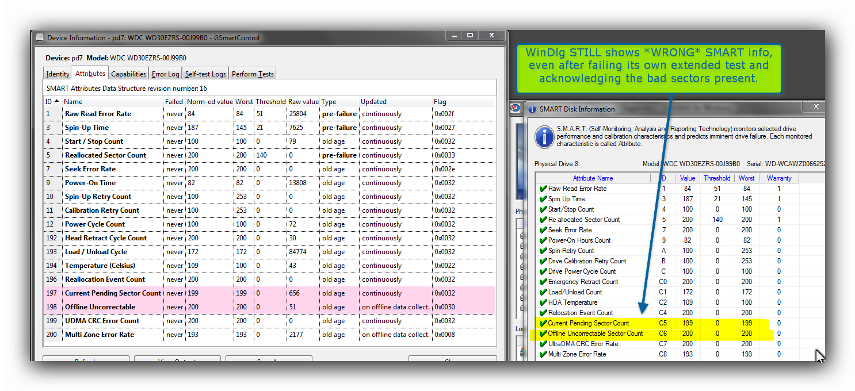
Task: Sort by the Updated column header
Action: click(x=396, y=102)
